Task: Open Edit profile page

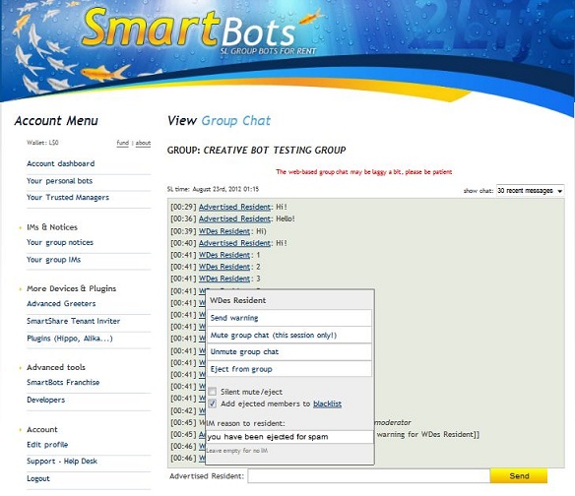Action: tap(47, 444)
